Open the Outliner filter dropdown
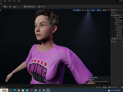The width and height of the screenshot is (123, 92). point(113,13)
